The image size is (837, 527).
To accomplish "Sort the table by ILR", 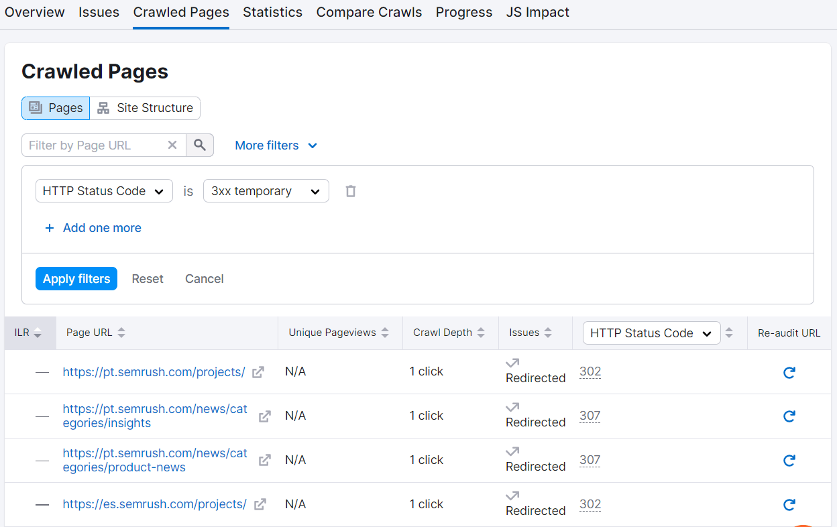I will click(x=37, y=333).
